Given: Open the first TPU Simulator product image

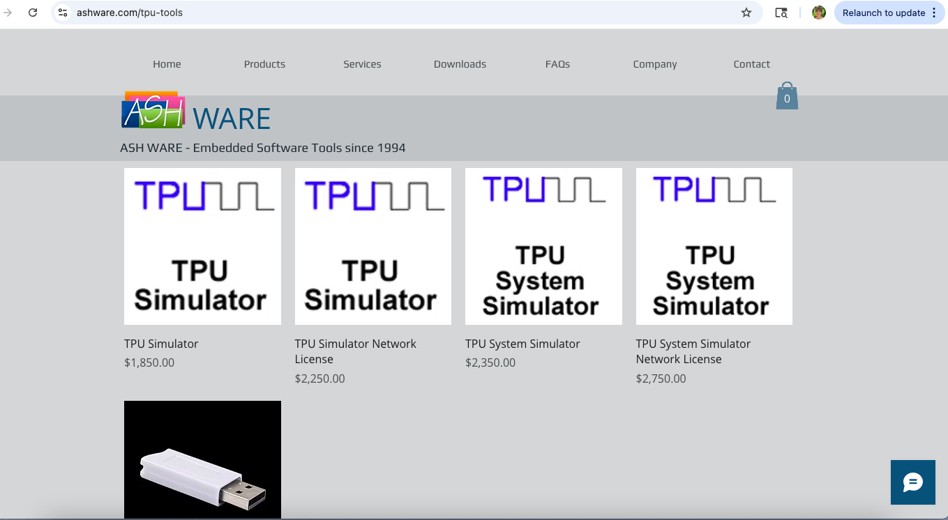Looking at the screenshot, I should coord(202,246).
